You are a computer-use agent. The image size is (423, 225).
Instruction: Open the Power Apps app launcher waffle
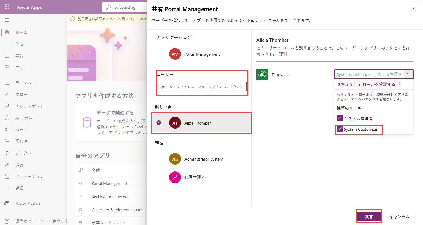click(7, 7)
